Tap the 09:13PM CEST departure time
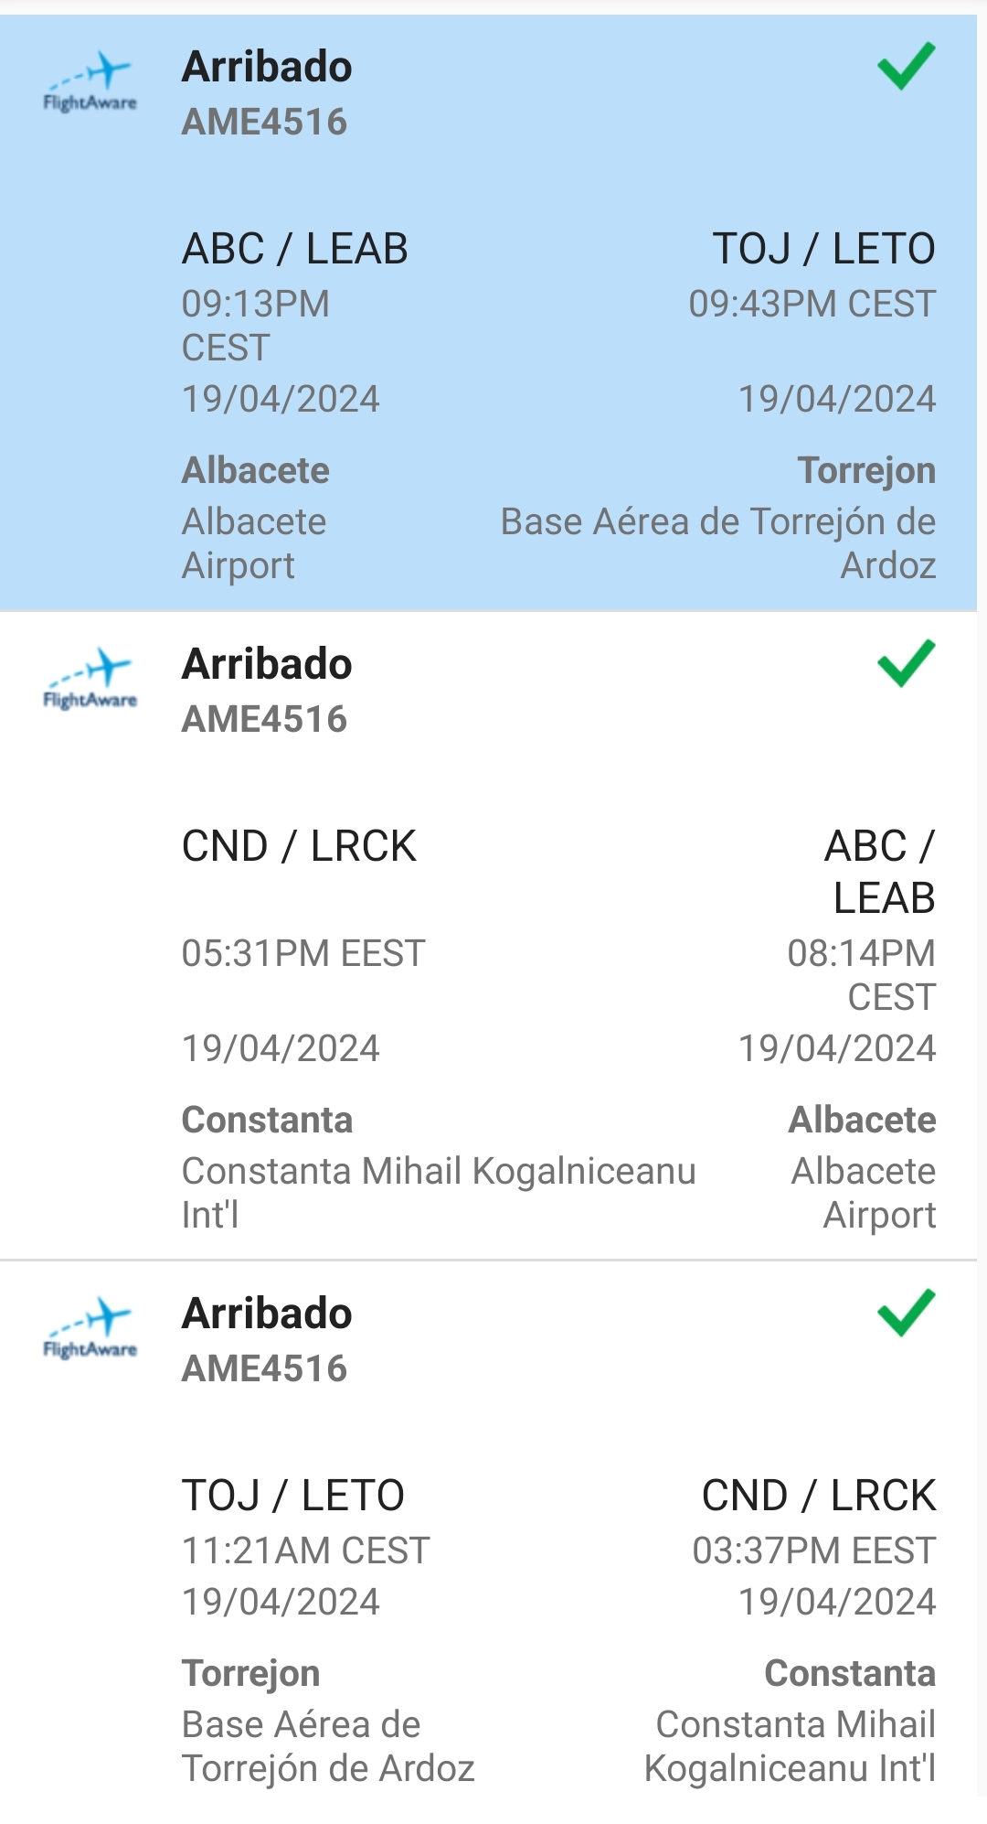The width and height of the screenshot is (987, 1824). coord(255,326)
